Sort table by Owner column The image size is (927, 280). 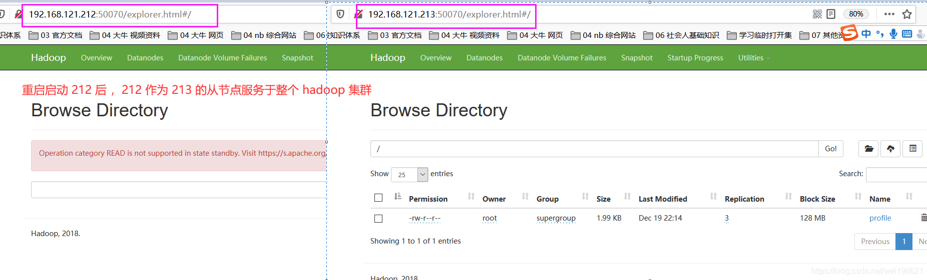click(x=494, y=199)
